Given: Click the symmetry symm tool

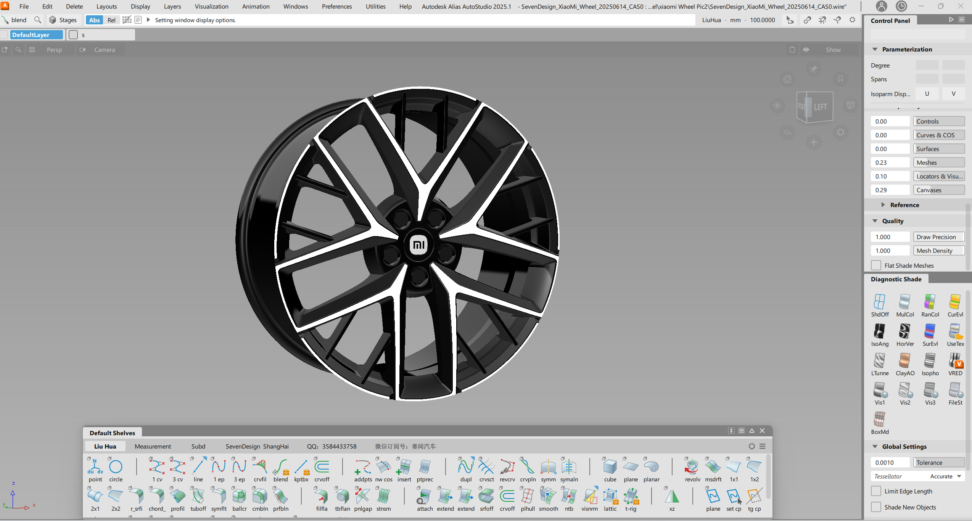Looking at the screenshot, I should click(548, 467).
